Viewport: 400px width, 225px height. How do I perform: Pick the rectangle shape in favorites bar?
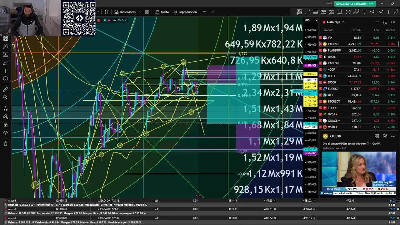[x=340, y=12]
